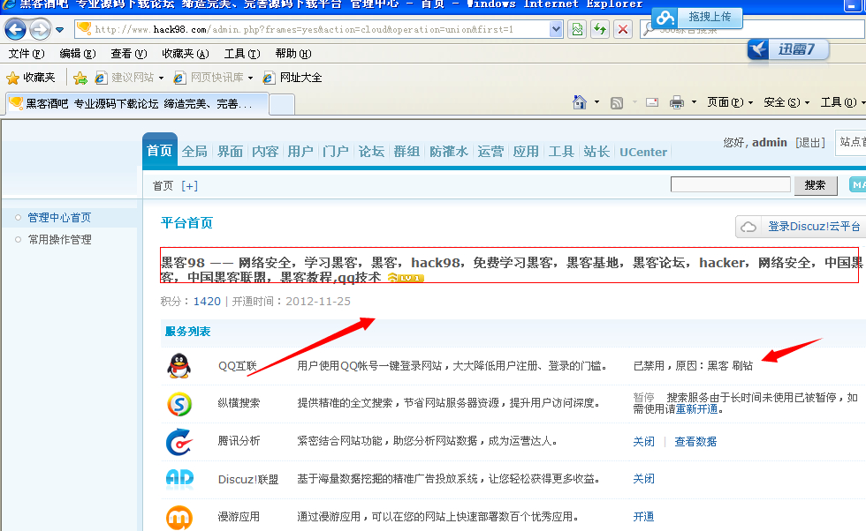866x531 pixels.
Task: Open the 文件(F) menu
Action: click(27, 54)
